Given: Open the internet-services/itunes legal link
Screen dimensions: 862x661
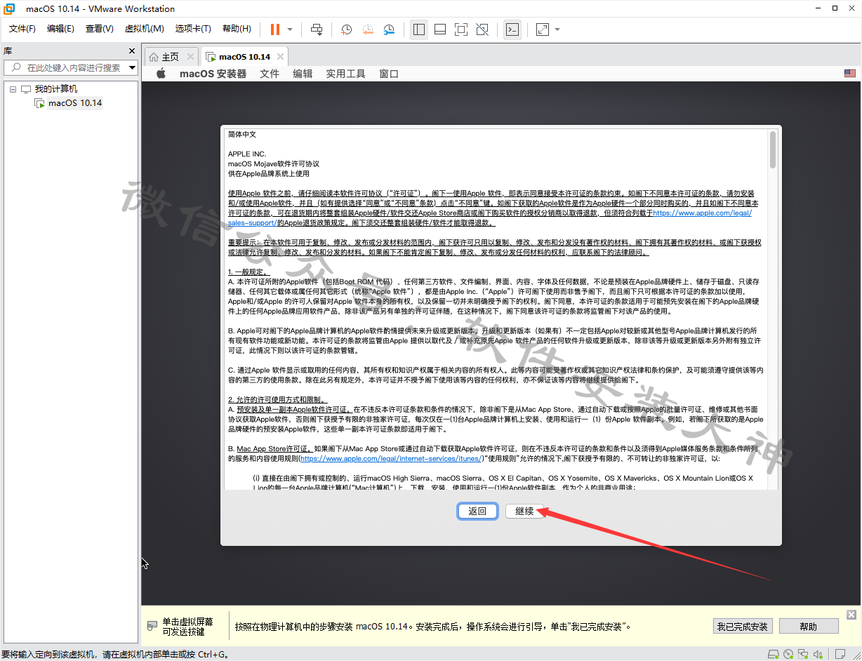Looking at the screenshot, I should (x=391, y=458).
